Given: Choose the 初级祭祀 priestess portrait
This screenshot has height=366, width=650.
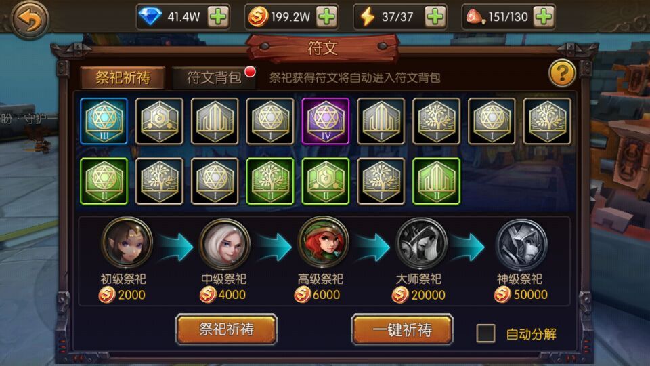Looking at the screenshot, I should click(x=127, y=243).
